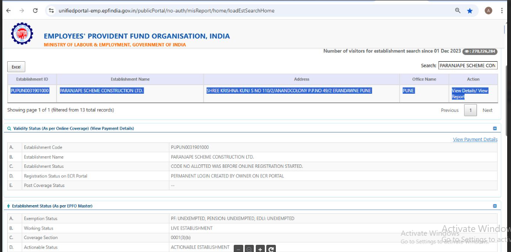Image resolution: width=511 pixels, height=252 pixels.
Task: Open the View Payment Details link
Action: 475,140
